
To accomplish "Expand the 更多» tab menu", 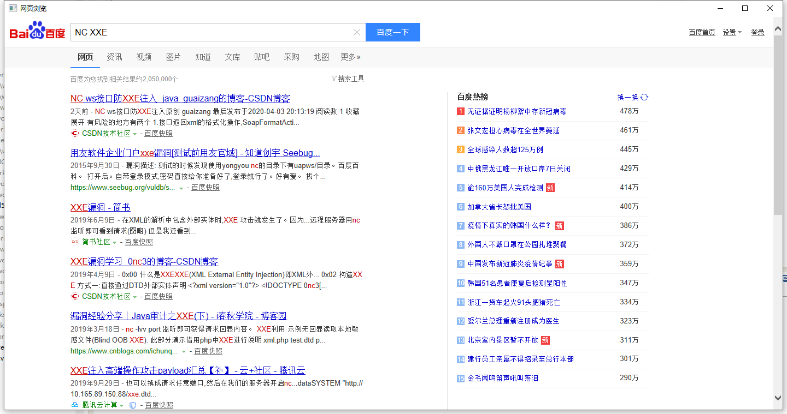I will 350,57.
